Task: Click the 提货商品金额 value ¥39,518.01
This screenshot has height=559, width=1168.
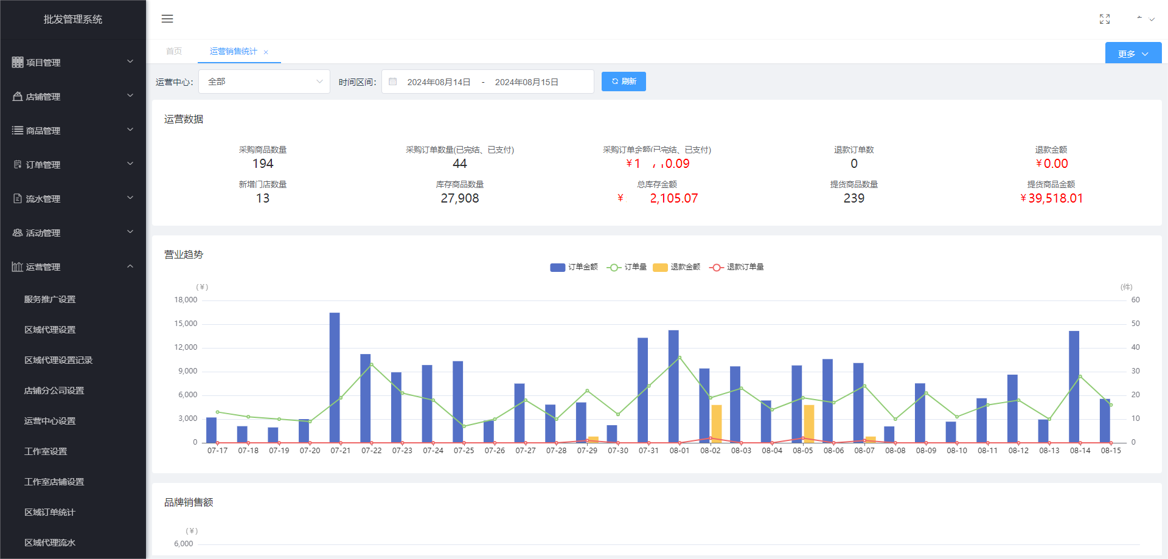Action: click(x=1051, y=198)
